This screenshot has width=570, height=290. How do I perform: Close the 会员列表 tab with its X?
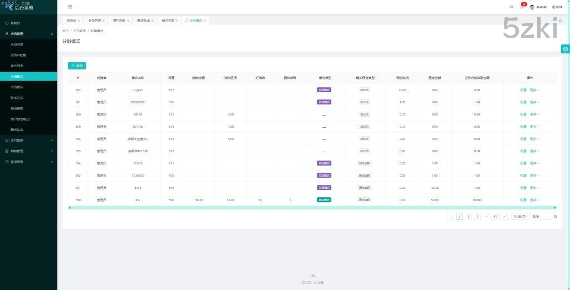pyautogui.click(x=103, y=21)
